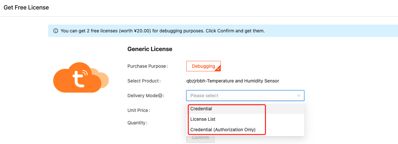398x144 pixels.
Task: Click the orange Tuya cloud logo
Action: click(78, 78)
